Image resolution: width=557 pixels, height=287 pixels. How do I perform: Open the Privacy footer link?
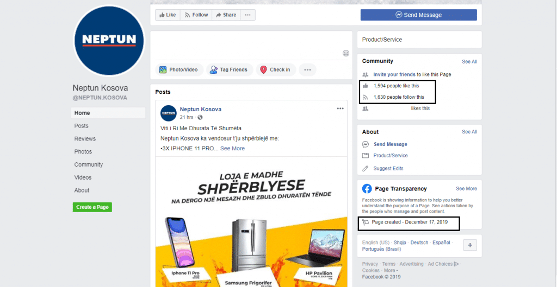pos(370,264)
